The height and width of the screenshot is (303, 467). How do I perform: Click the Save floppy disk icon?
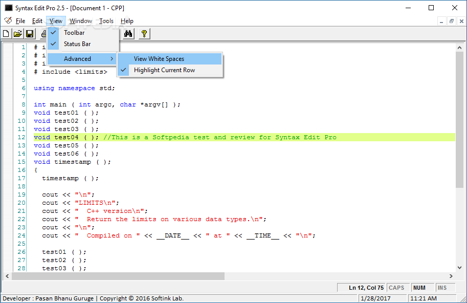point(30,34)
